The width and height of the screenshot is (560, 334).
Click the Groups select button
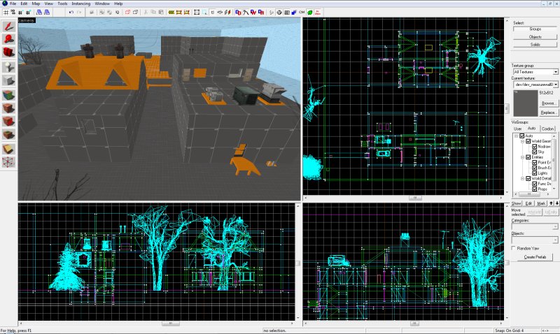[x=535, y=29]
